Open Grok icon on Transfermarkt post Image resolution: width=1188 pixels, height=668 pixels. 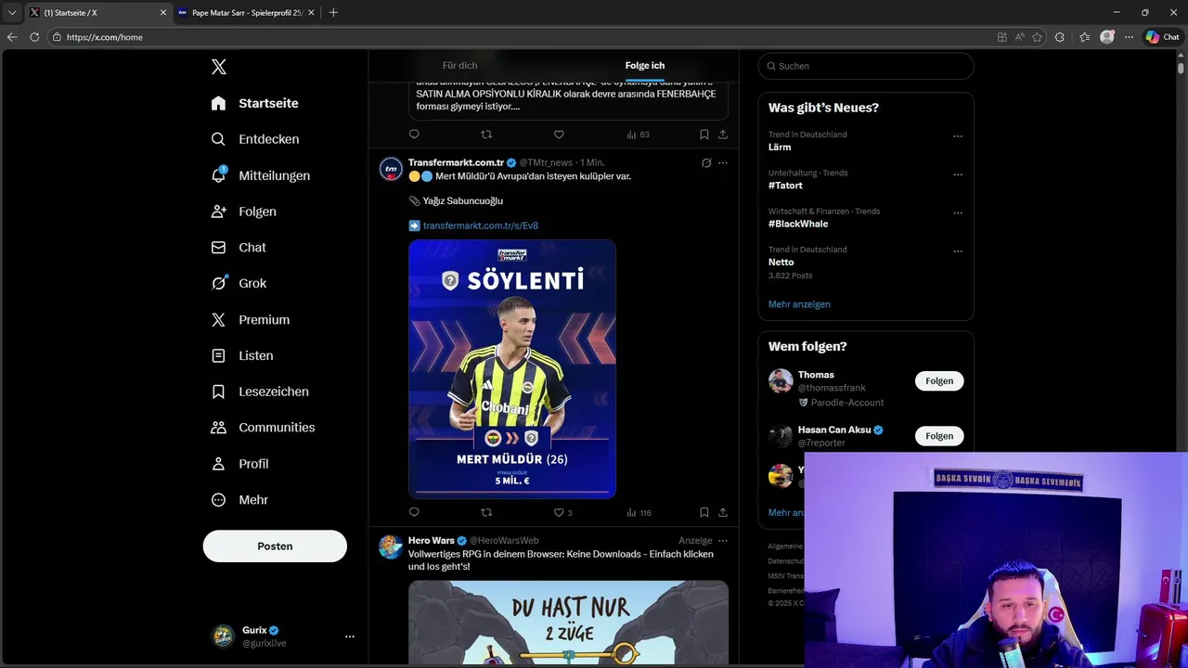(706, 162)
